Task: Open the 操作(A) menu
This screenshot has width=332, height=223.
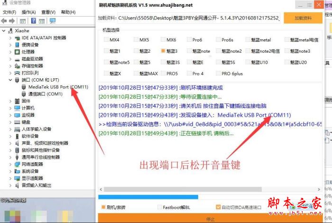Action: coord(28,12)
